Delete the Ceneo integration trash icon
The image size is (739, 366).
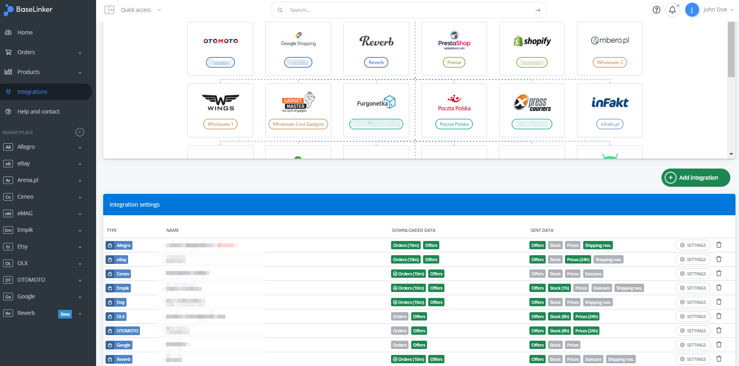tap(719, 273)
